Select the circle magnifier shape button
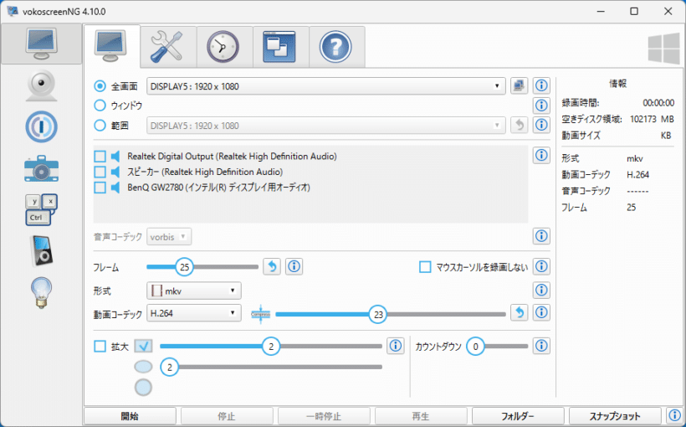 (143, 387)
